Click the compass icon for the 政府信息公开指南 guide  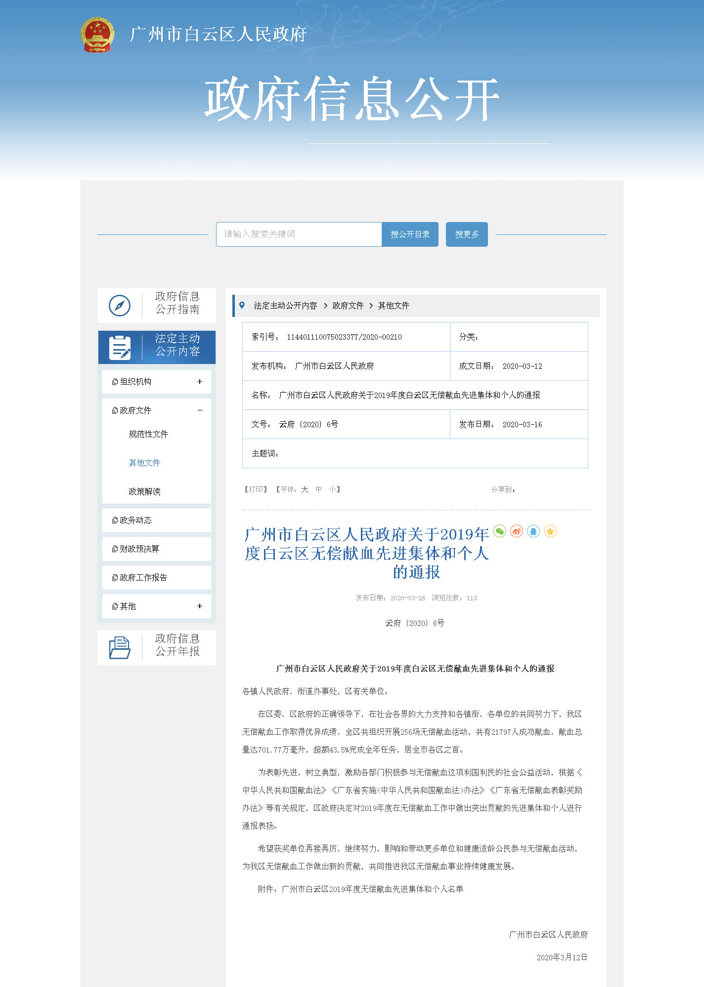tap(120, 306)
